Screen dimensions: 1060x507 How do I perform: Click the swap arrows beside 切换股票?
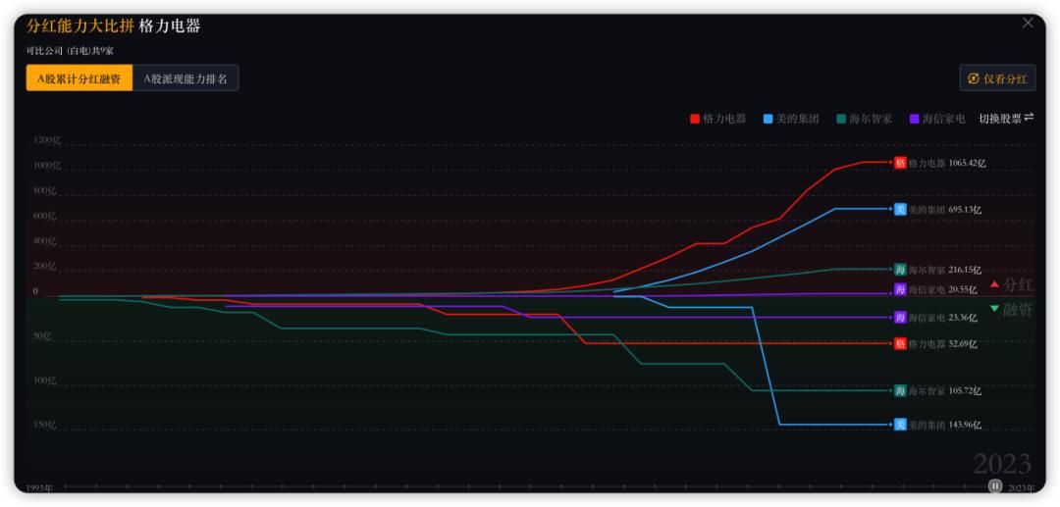pyautogui.click(x=1029, y=118)
